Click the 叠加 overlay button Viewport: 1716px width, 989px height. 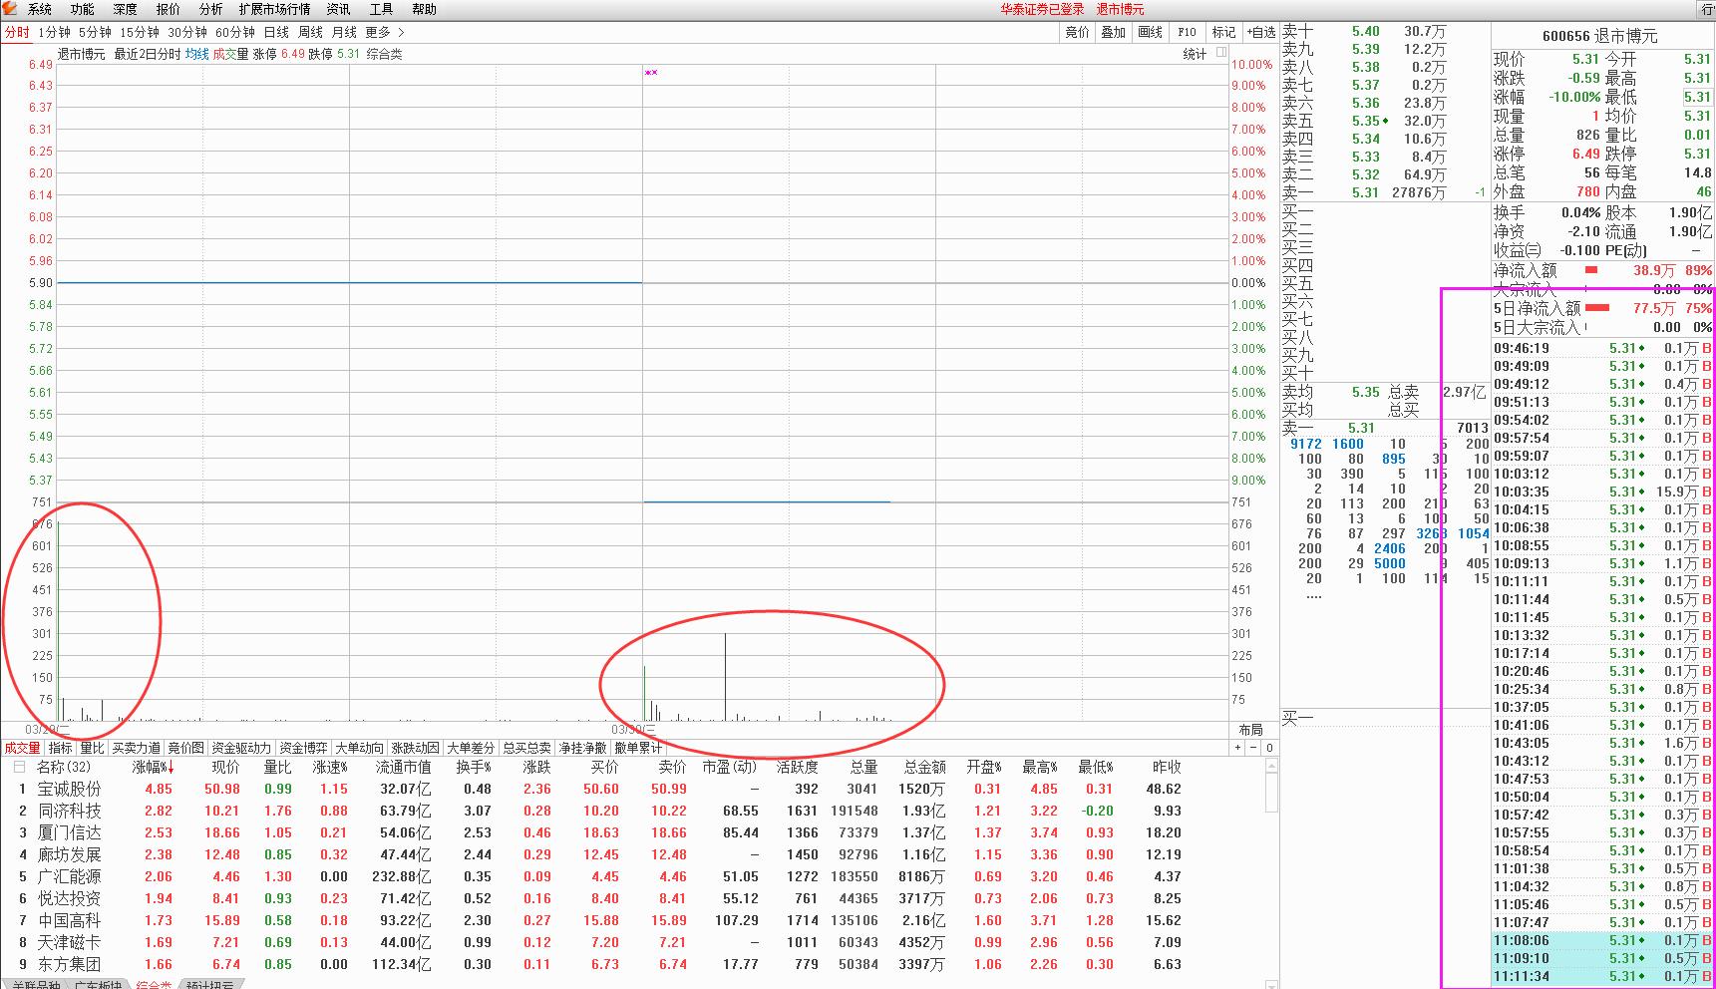[x=1114, y=33]
